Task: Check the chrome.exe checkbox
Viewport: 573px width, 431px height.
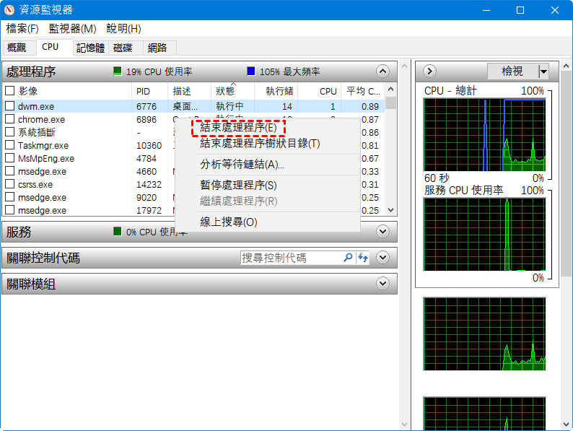Action: (x=10, y=119)
